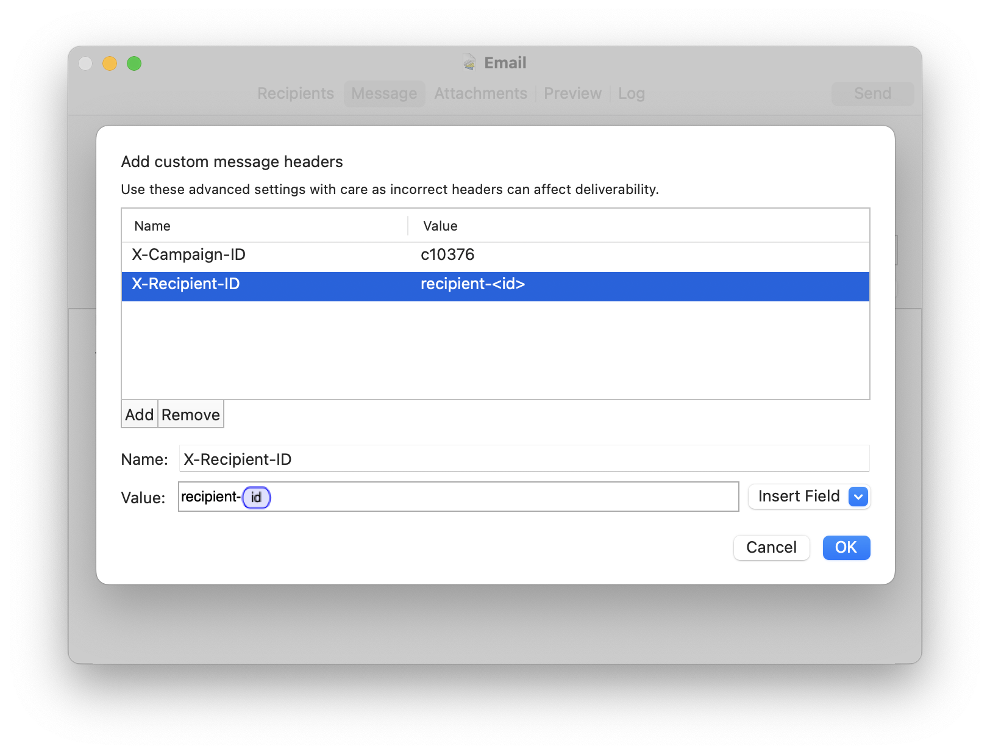Click the green zoom window button
990x754 pixels.
134,63
